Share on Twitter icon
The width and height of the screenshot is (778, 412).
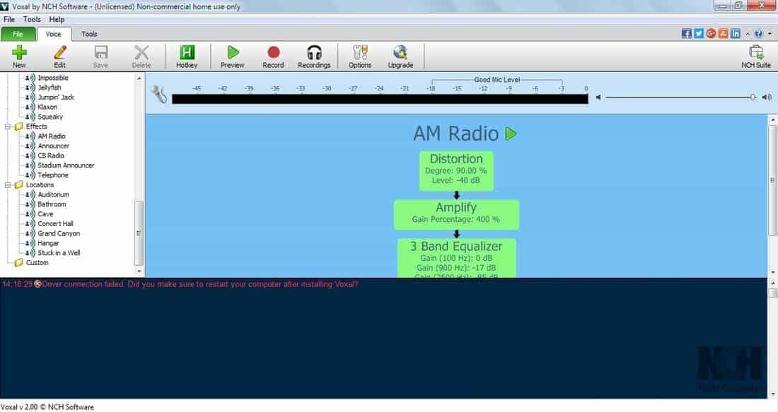pos(699,33)
